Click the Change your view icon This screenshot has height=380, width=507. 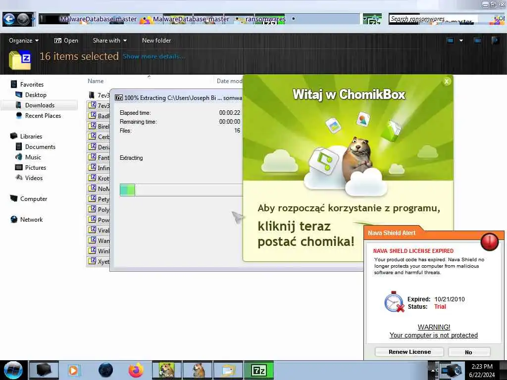coord(450,41)
